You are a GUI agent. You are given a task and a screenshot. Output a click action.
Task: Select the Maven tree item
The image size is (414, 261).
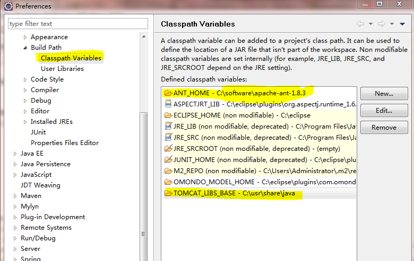coord(31,196)
